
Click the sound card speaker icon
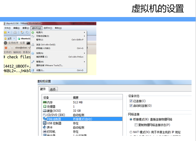(x=45, y=127)
